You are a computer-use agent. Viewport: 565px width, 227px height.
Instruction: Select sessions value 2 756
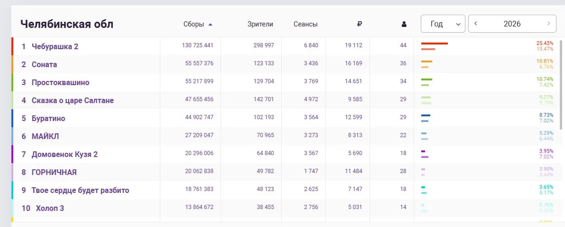311,207
